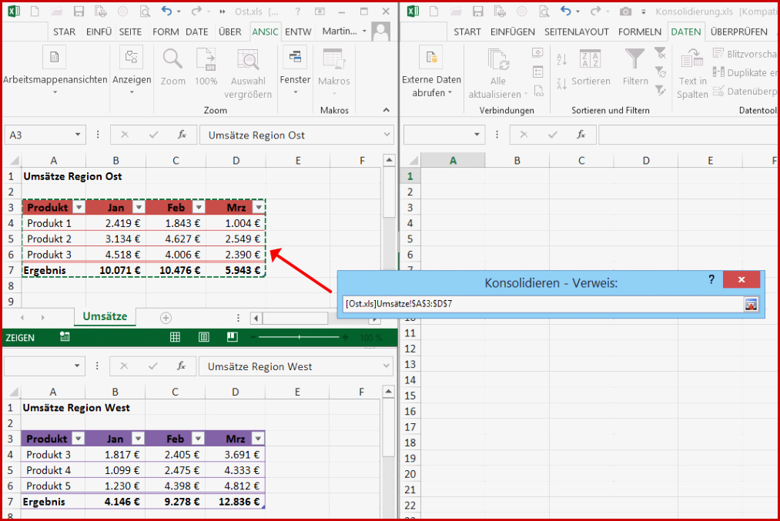Open the Anzeigen options in Ost.xls
The width and height of the screenshot is (780, 521).
132,71
